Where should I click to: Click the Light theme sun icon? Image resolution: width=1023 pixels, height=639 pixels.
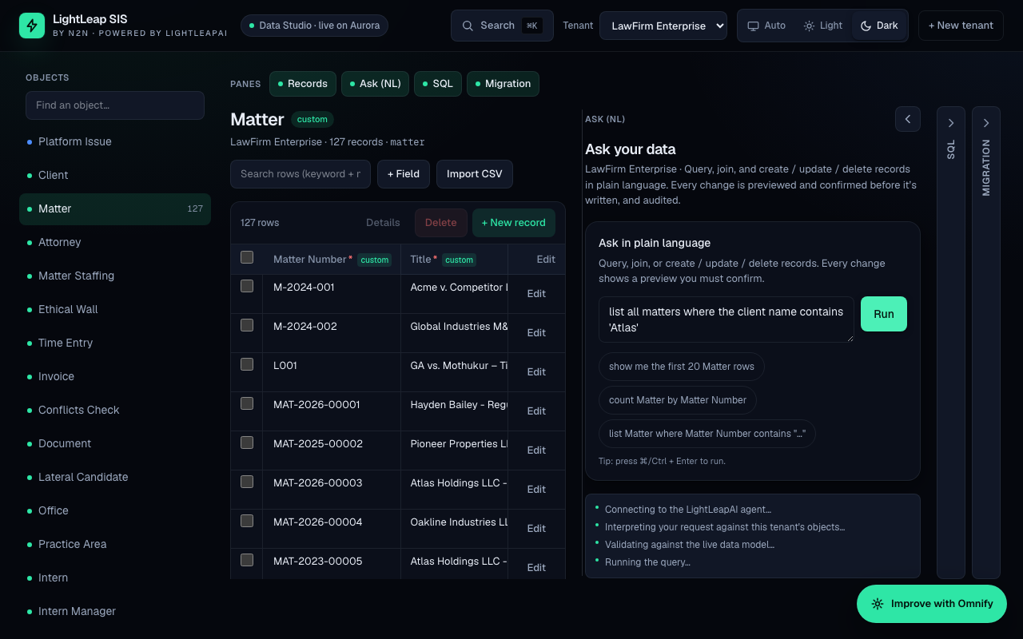point(809,26)
